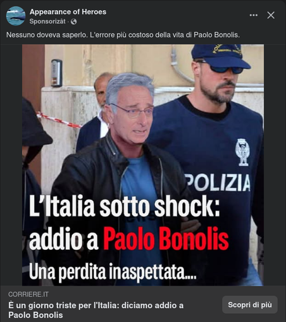Viewport: 286px width, 322px height.
Task: Click the blue police cap in the photo
Action: pyautogui.click(x=220, y=55)
